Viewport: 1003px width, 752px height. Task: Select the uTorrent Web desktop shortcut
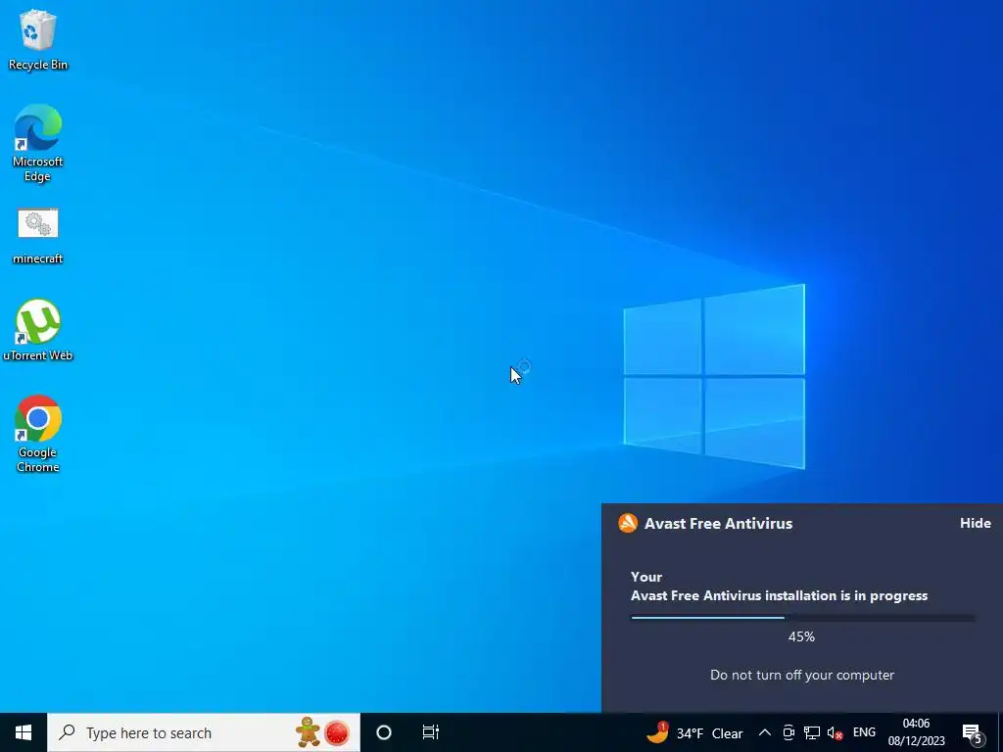point(38,330)
